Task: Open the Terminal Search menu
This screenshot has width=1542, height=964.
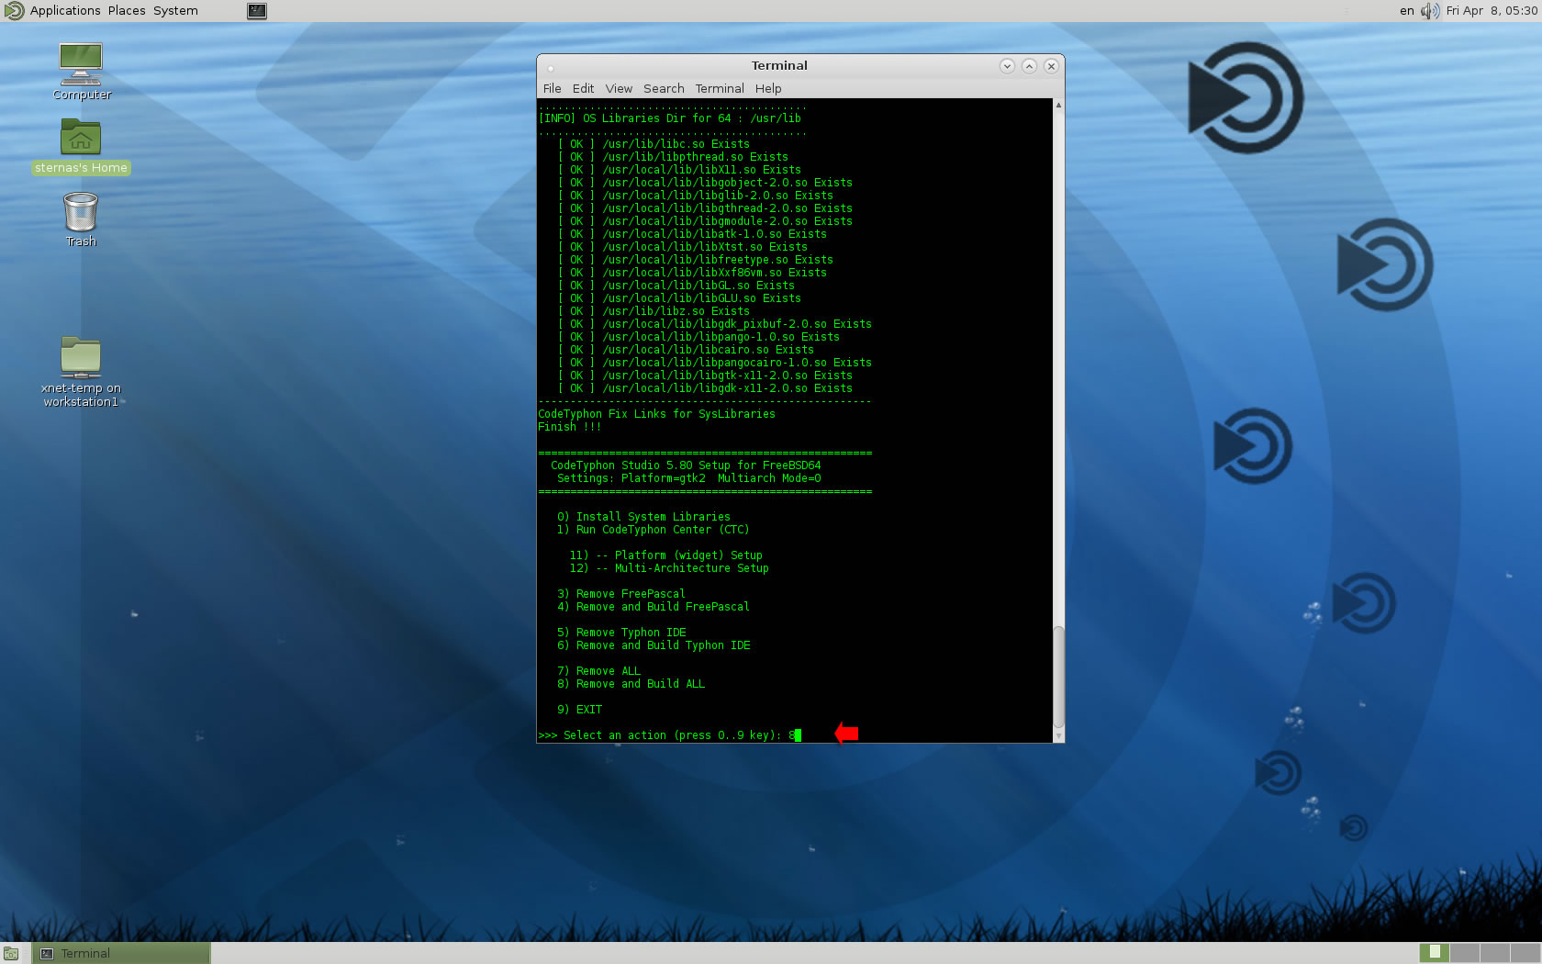Action: (664, 89)
